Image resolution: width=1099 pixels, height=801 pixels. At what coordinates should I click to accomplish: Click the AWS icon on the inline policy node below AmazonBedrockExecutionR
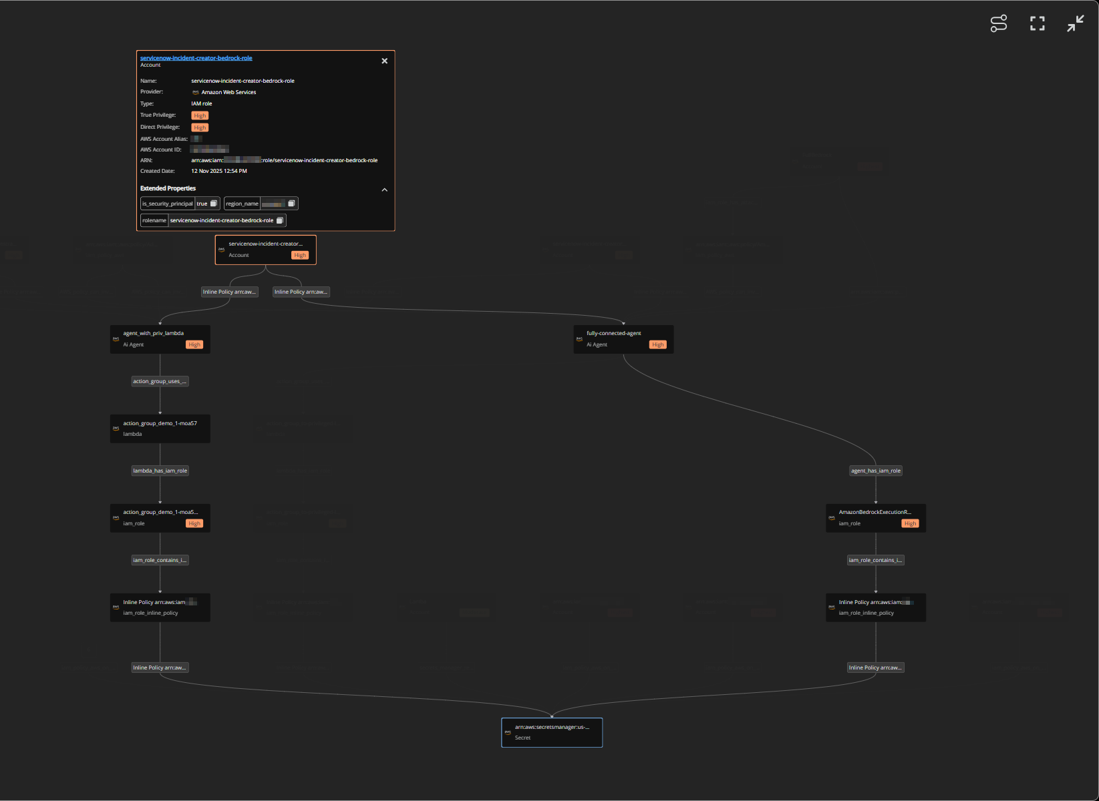point(832,607)
